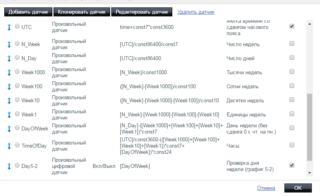Click the Отмена link
The height and width of the screenshot is (196, 320).
click(x=266, y=188)
